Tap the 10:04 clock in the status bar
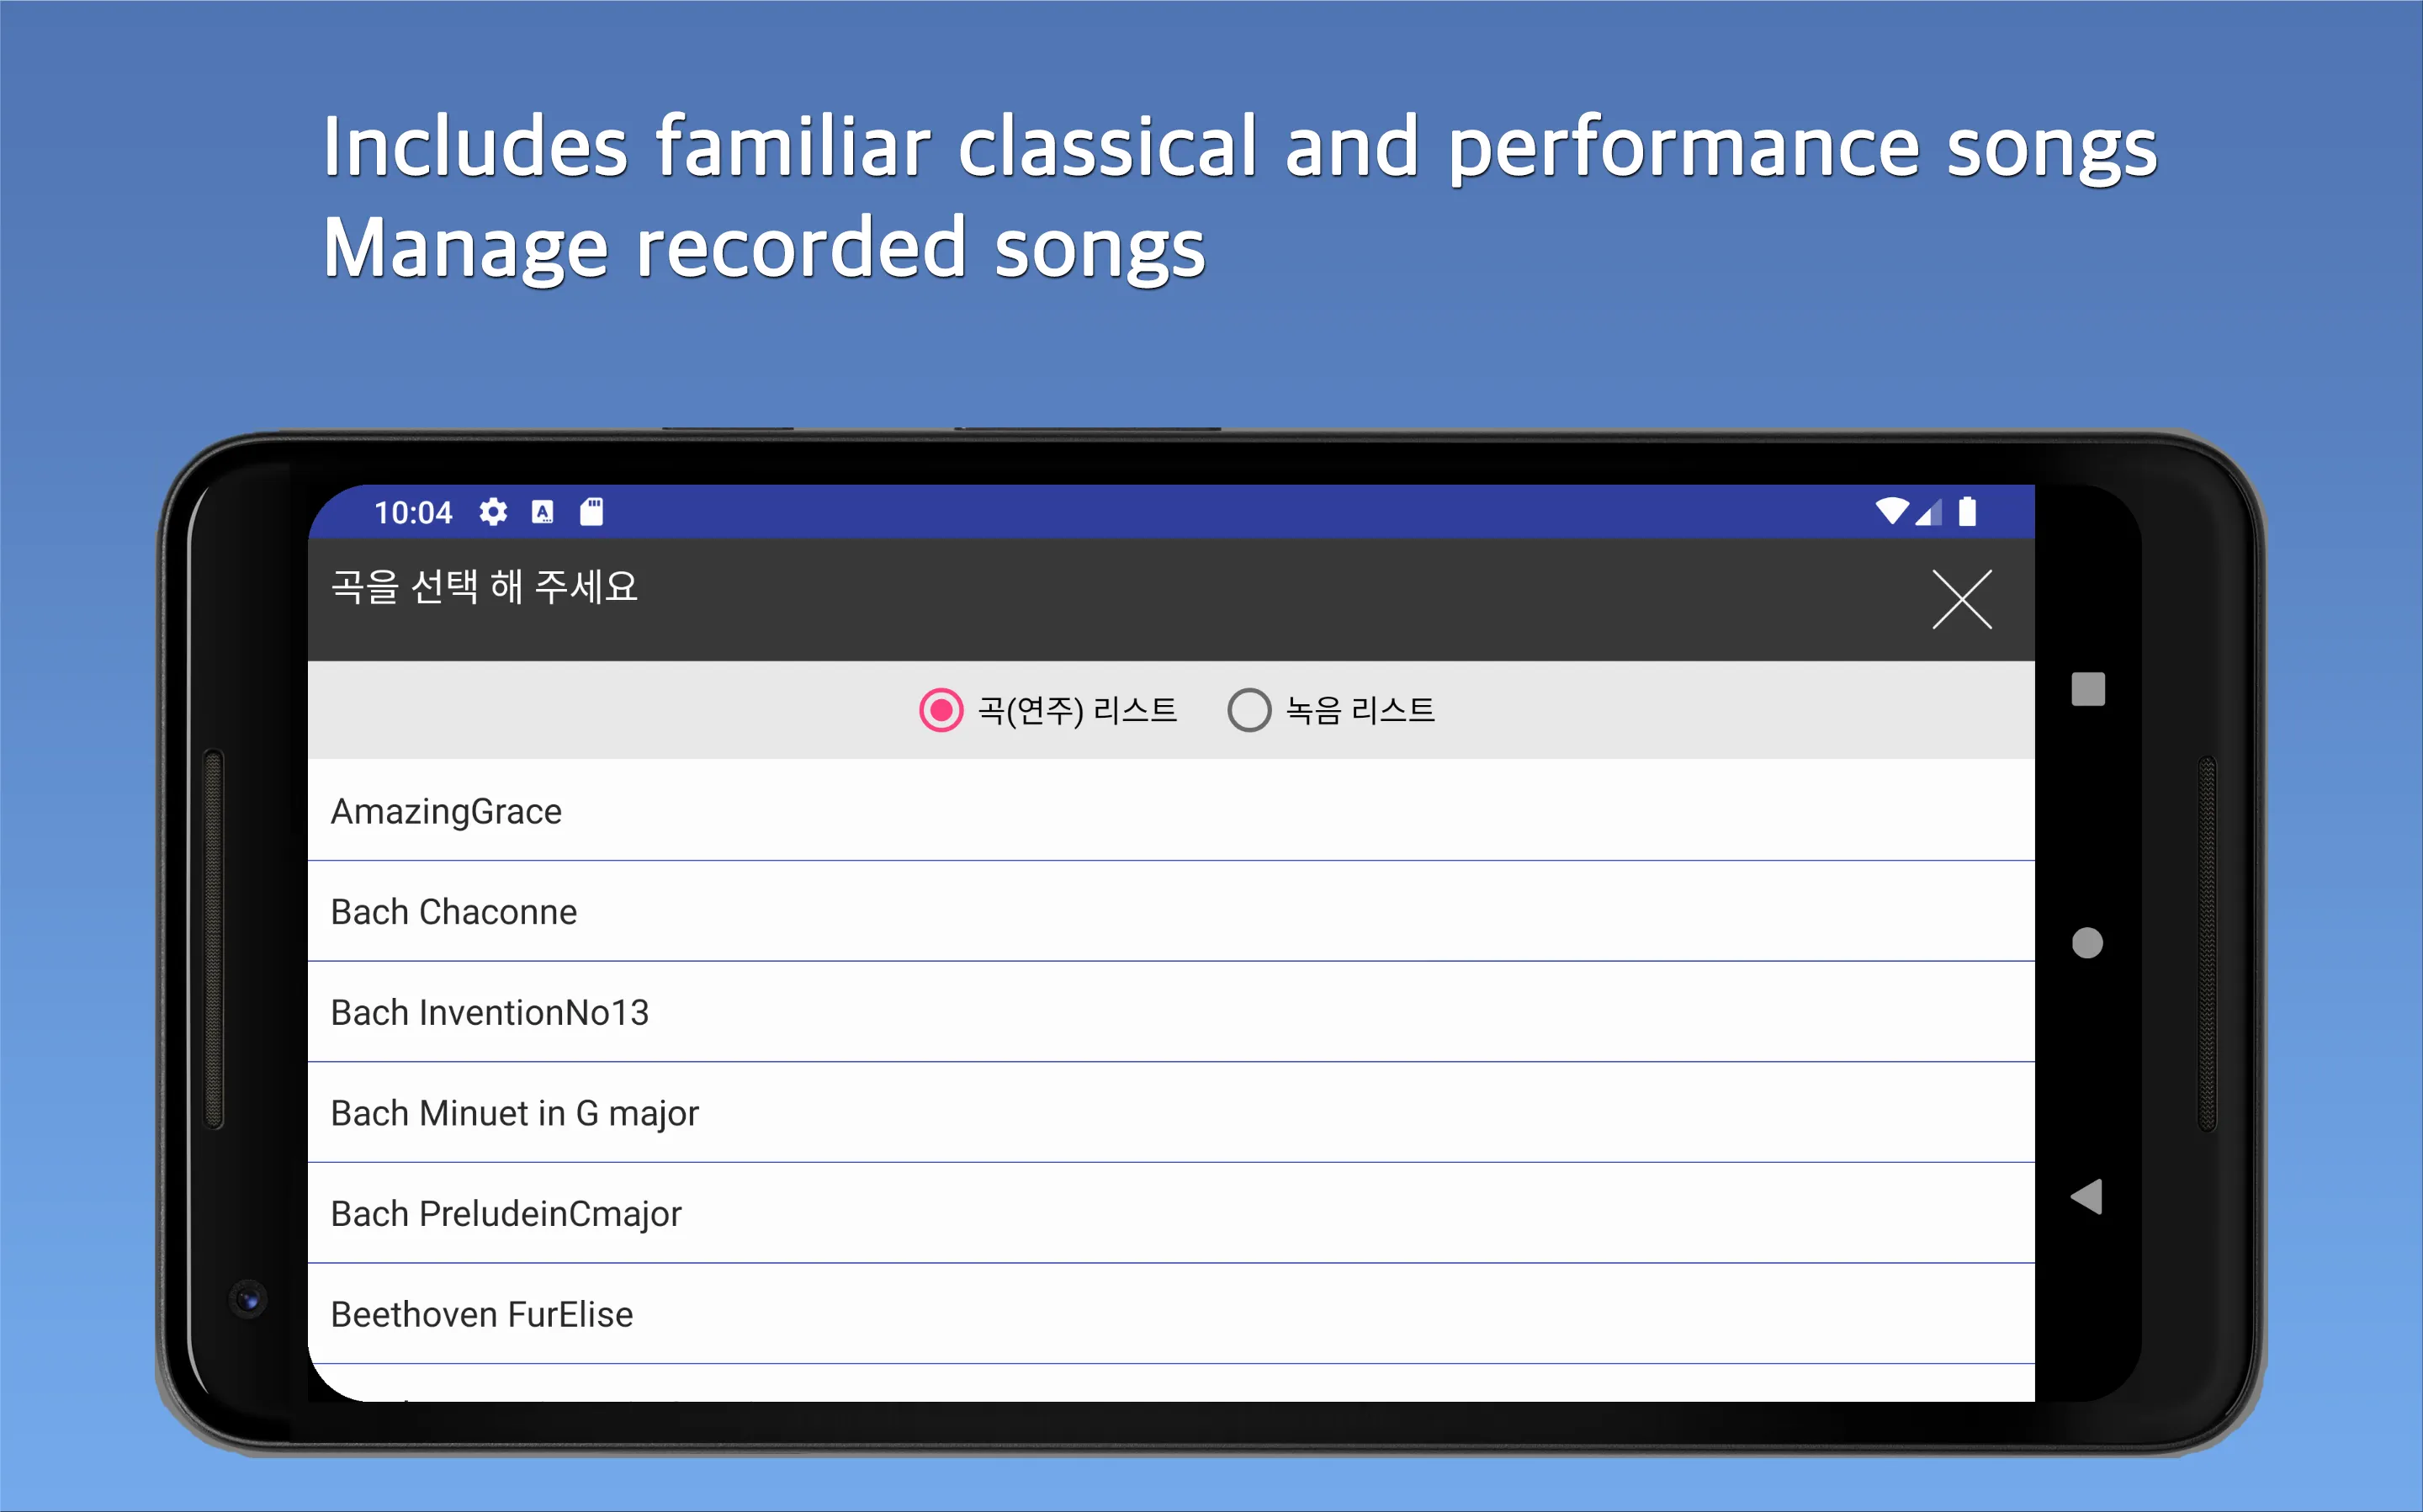The width and height of the screenshot is (2423, 1512). pos(413,513)
